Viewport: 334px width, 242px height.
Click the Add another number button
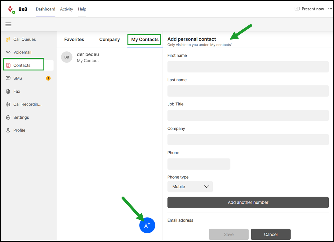248,202
